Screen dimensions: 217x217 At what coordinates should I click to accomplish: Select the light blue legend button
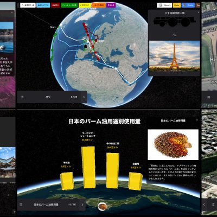[x=43, y=5]
